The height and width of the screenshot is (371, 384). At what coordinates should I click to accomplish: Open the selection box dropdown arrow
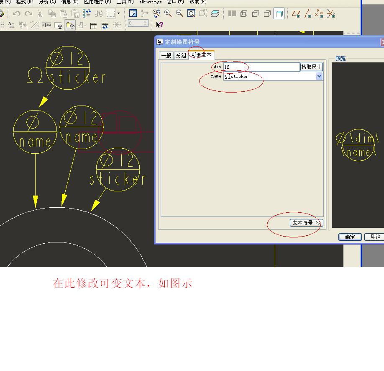tap(118, 13)
